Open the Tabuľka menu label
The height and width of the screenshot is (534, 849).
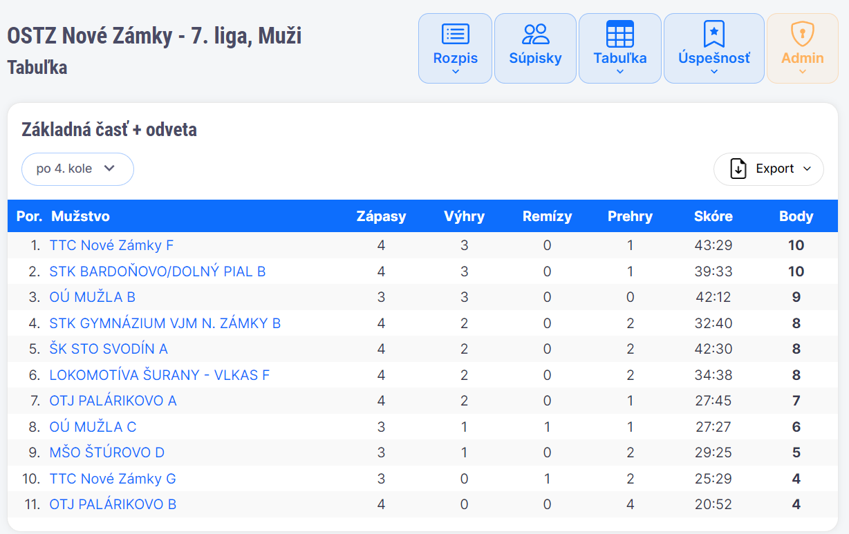coord(620,58)
